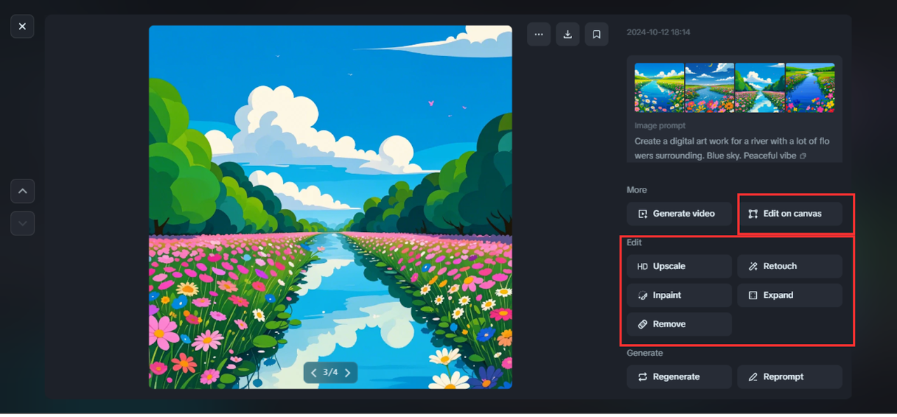Select the night sky thumbnail
Viewport: 897px width, 417px height.
pos(708,87)
